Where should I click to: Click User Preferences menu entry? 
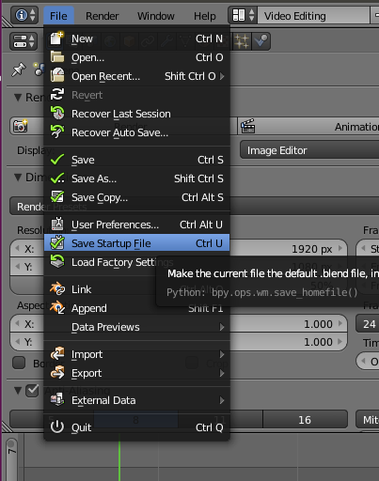tap(136, 225)
